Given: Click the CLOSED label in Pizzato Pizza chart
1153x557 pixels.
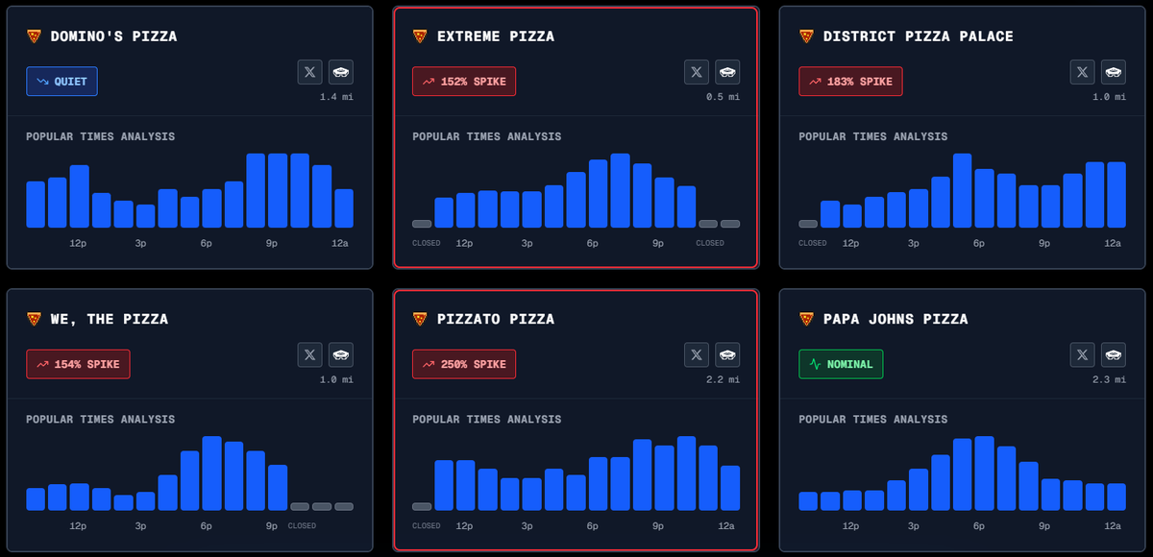Looking at the screenshot, I should pos(427,525).
